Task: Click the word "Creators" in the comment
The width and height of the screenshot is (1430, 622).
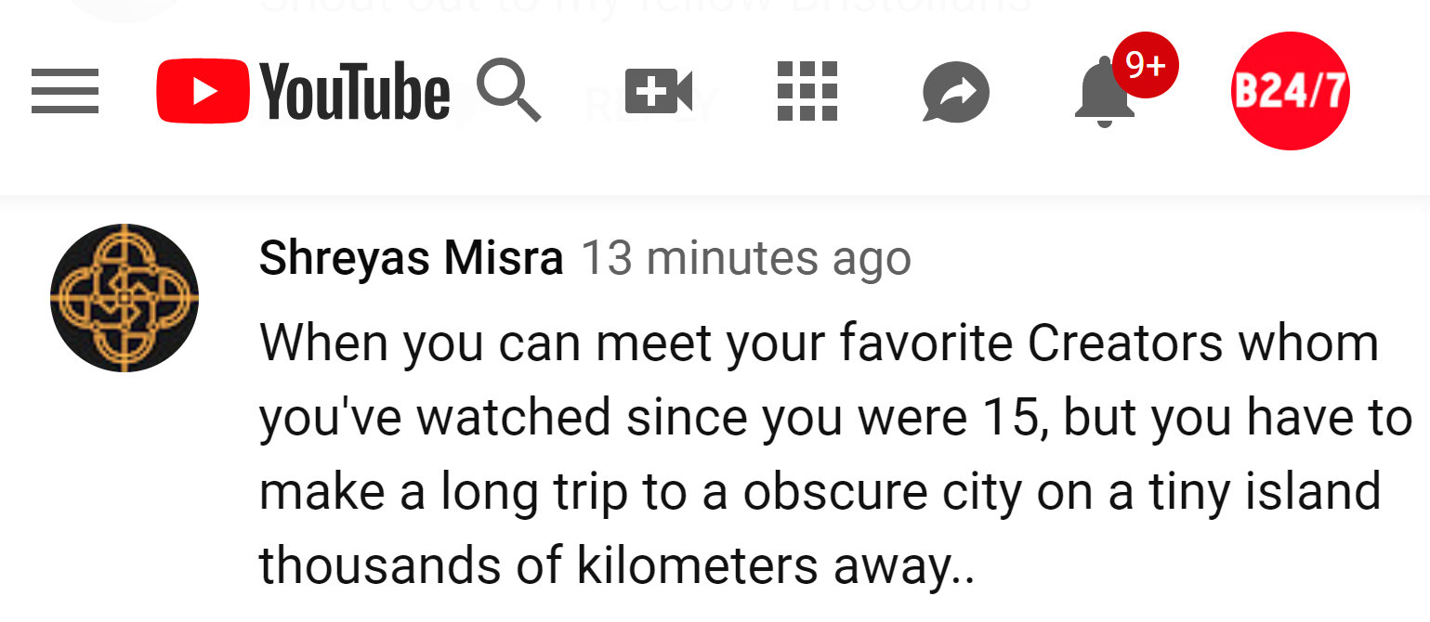Action: [x=1125, y=343]
